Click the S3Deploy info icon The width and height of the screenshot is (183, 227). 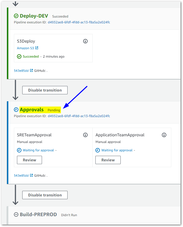pos(85,41)
